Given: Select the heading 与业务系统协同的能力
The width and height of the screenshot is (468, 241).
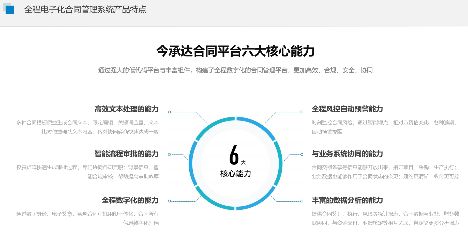Looking at the screenshot, I should tap(347, 154).
